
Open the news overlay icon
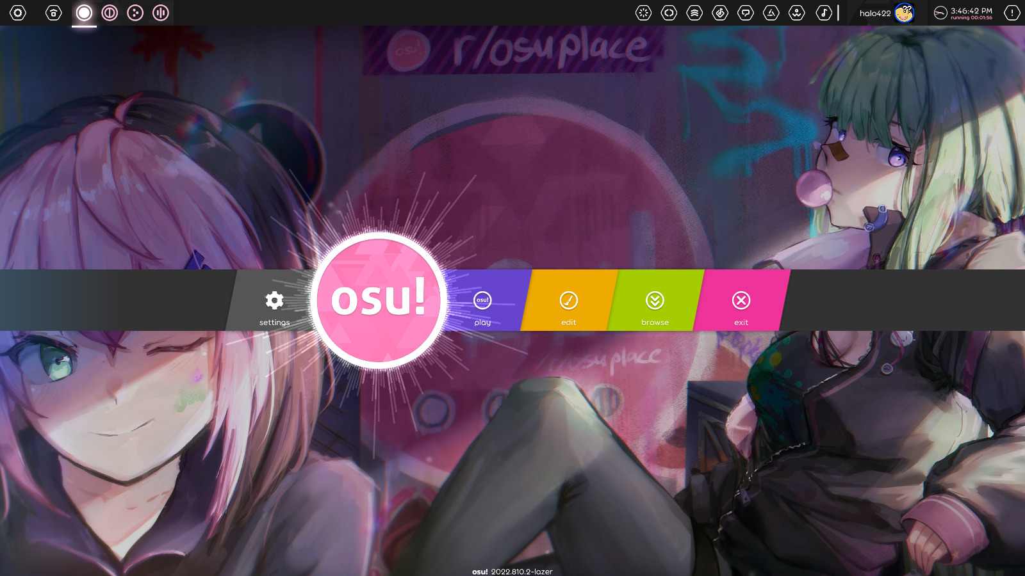tap(643, 12)
